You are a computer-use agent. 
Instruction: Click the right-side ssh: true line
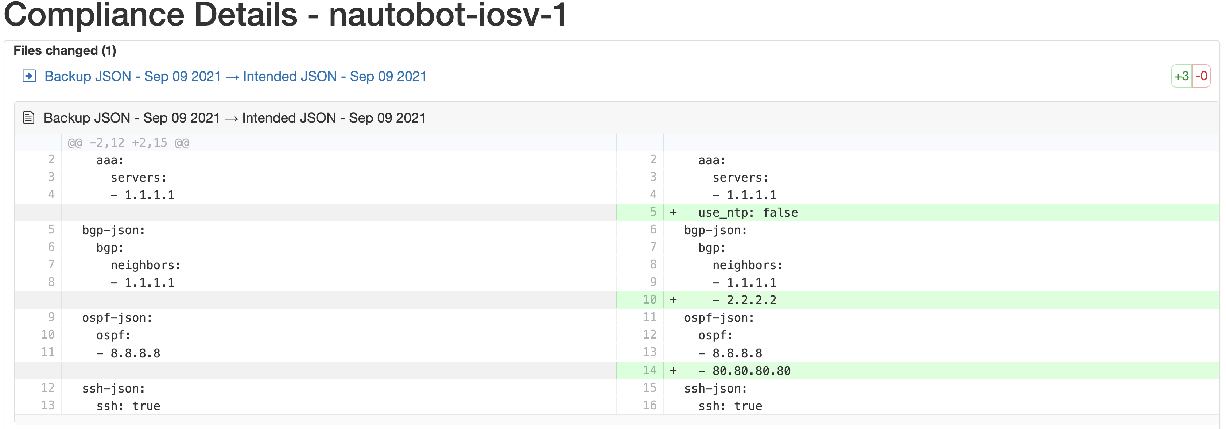click(x=730, y=406)
